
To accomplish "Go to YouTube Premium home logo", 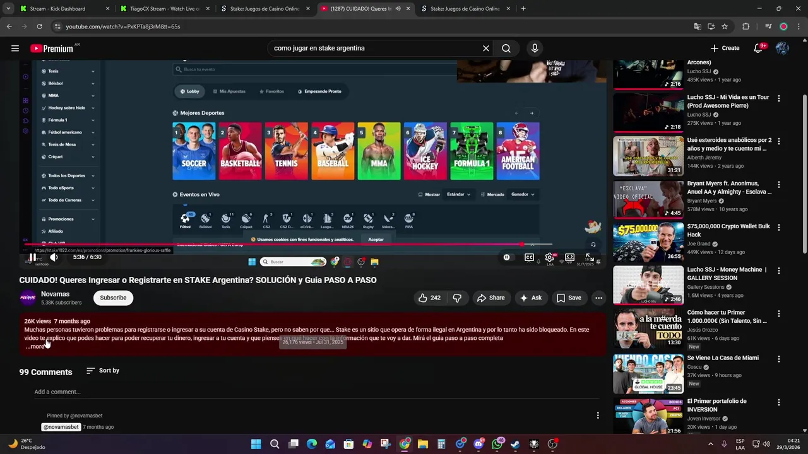I will click(52, 49).
